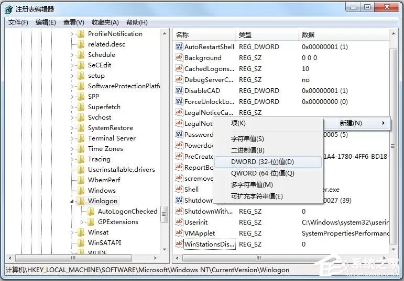Expand the GPExtensions subkey
Screen dimensions: 404x281
82,222
